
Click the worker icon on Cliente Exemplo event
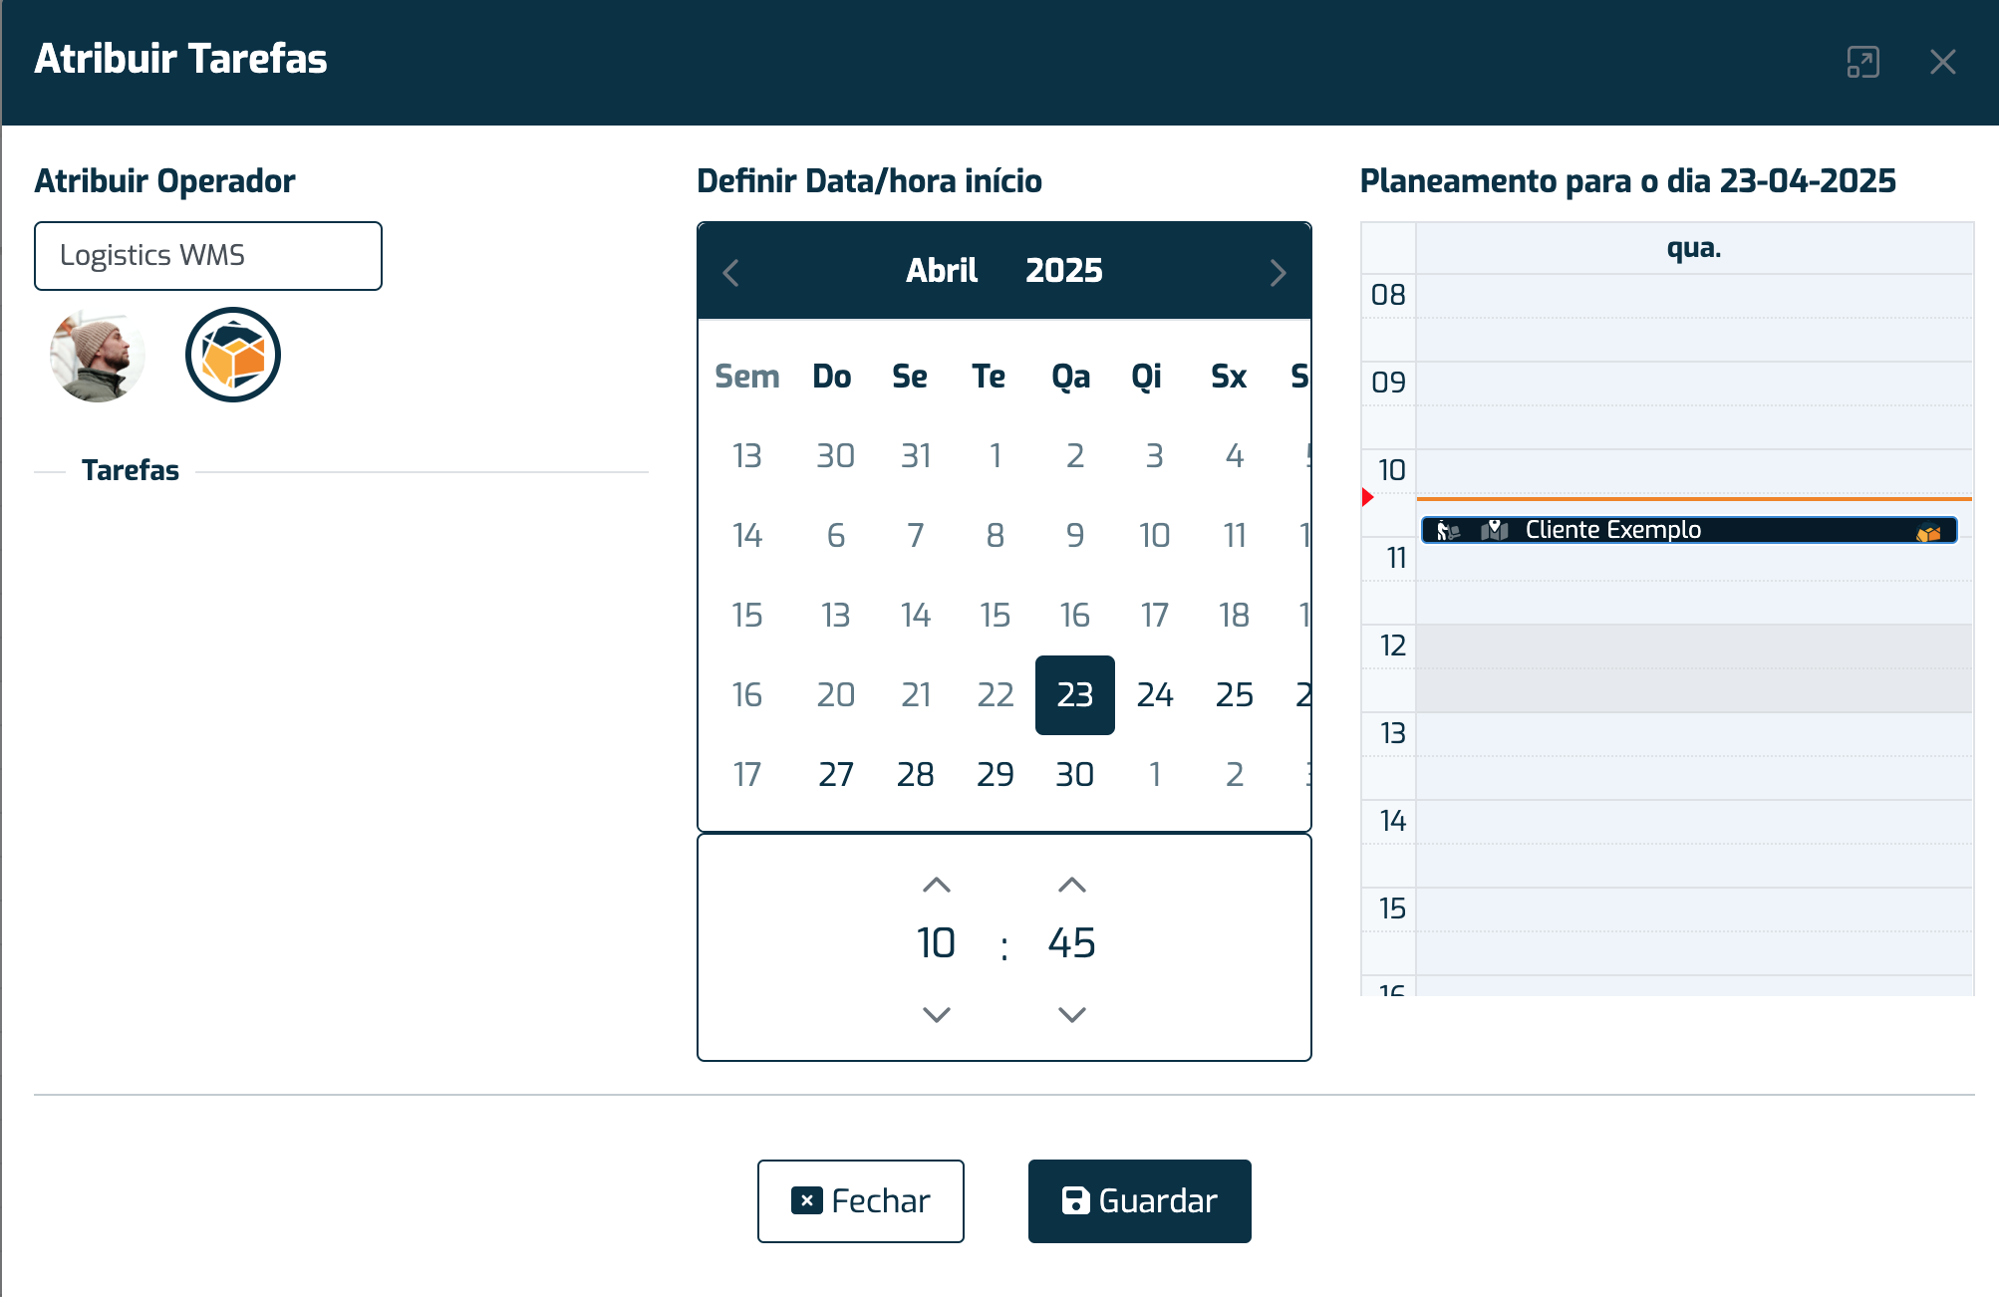(1447, 530)
